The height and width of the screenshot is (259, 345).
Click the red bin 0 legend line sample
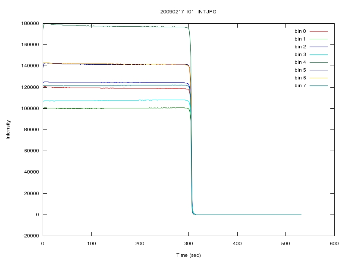pyautogui.click(x=319, y=31)
